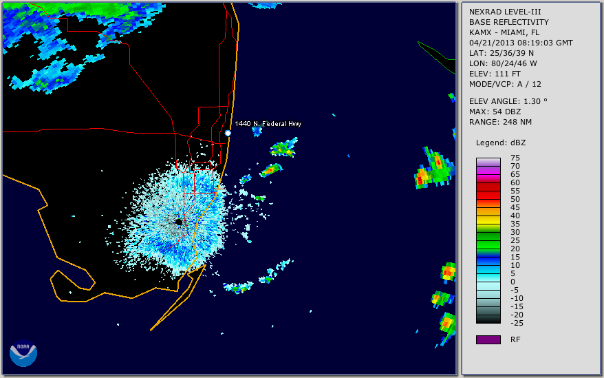604x378 pixels.
Task: Click the black radar site dot
Action: 179,222
